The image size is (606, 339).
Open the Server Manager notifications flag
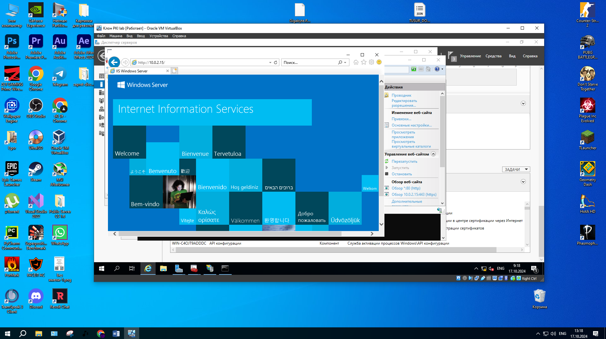pyautogui.click(x=451, y=56)
